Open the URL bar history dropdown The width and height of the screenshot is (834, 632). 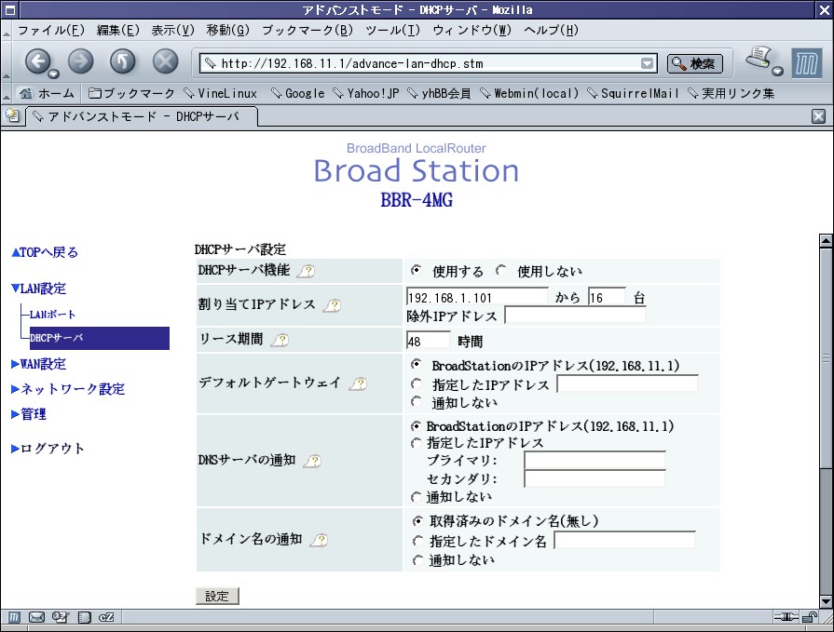[647, 63]
